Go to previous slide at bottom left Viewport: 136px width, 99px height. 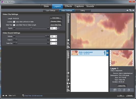4,95
